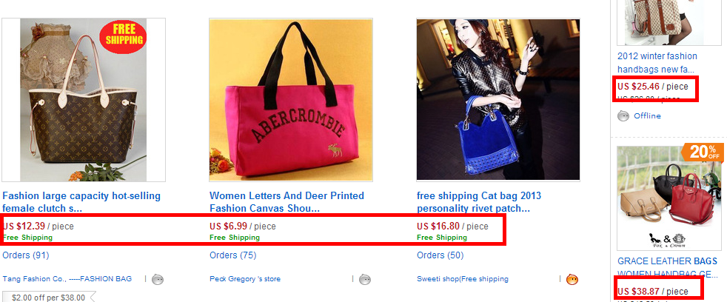Click Sweeti shop's orange online chat icon
The height and width of the screenshot is (302, 727).
(572, 279)
